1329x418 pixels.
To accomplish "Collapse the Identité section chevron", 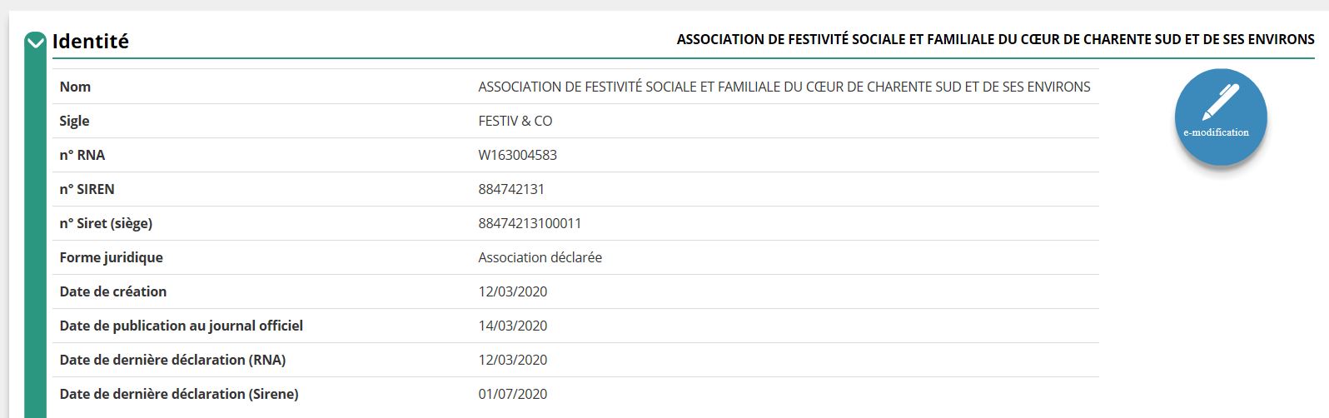I will (36, 42).
